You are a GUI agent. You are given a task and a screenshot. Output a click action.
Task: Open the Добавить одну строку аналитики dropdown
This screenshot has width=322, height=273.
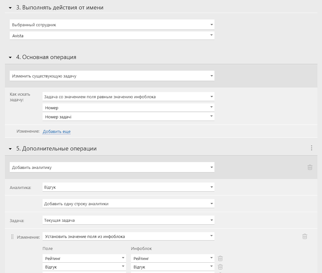128,204
